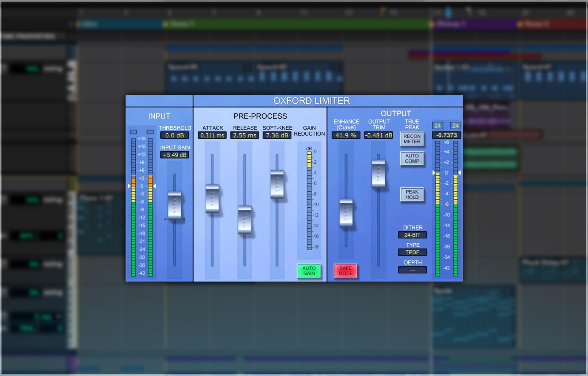Click the GAIN REDUCTION label
Image resolution: width=588 pixels, height=376 pixels.
(x=309, y=131)
